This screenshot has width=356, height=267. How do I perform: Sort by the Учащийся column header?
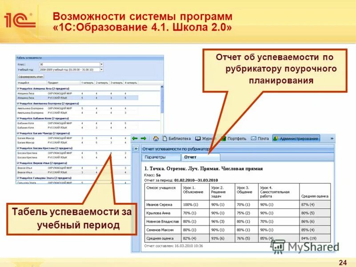pos(31,83)
